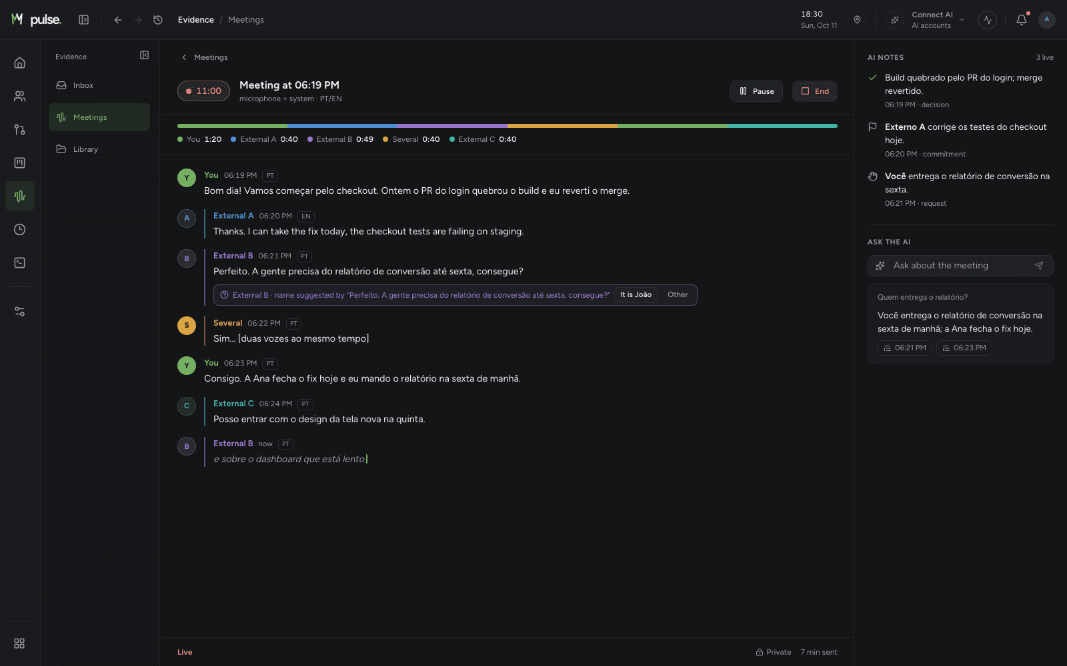This screenshot has width=1067, height=666.
Task: Click Evidence in the breadcrumb
Action: (195, 20)
